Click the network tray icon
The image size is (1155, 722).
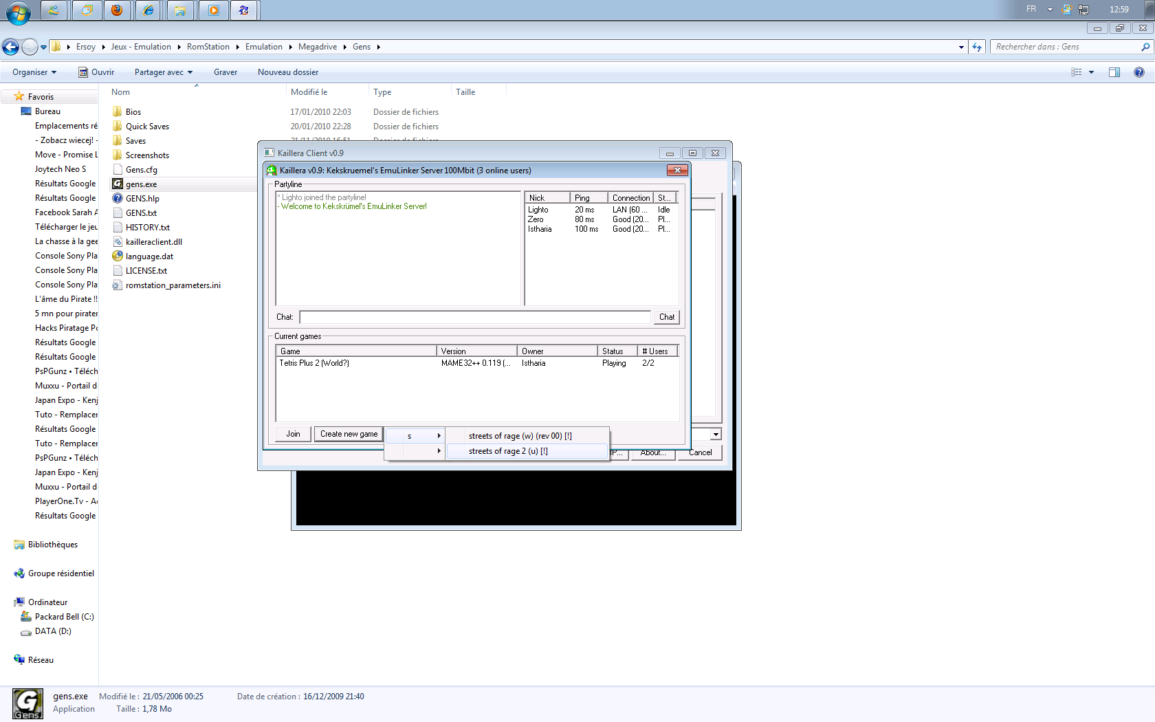1084,10
